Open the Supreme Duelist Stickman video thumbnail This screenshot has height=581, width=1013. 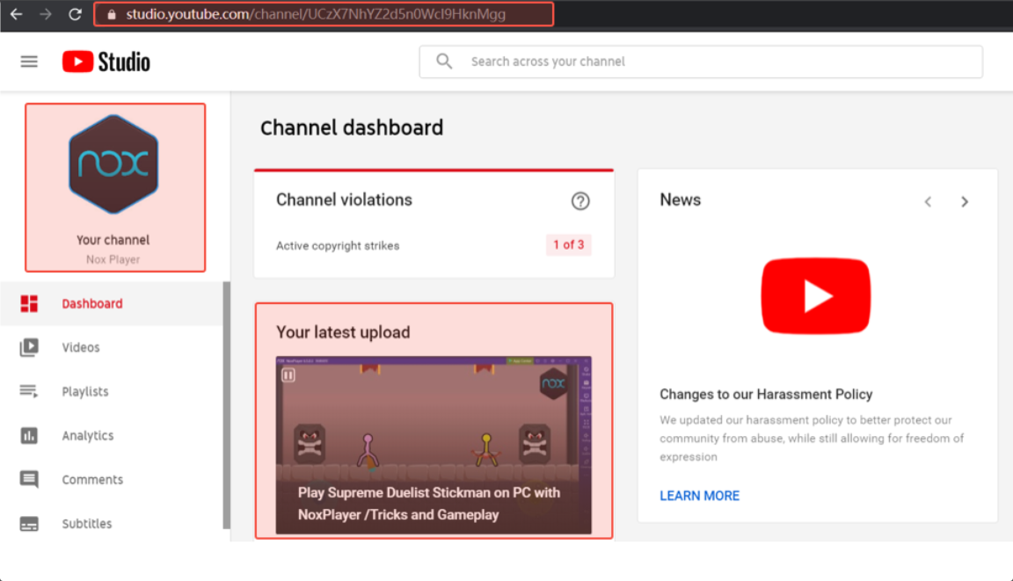[x=434, y=445]
